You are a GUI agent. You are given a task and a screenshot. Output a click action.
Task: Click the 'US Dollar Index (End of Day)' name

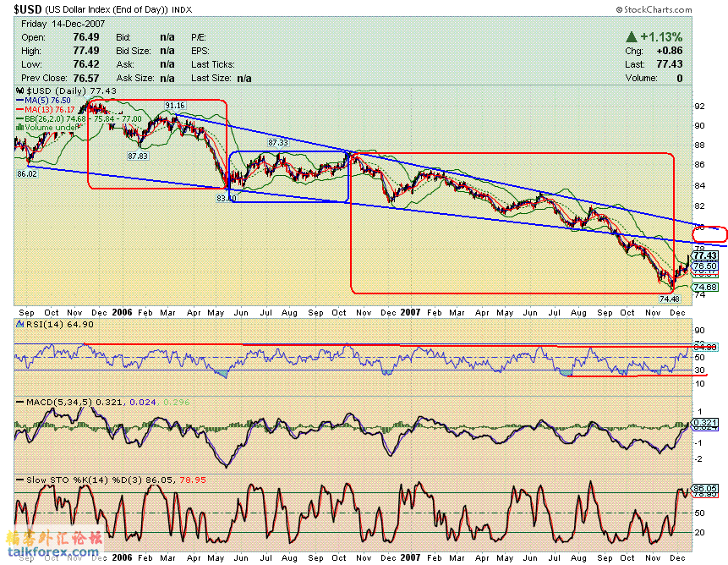click(107, 9)
